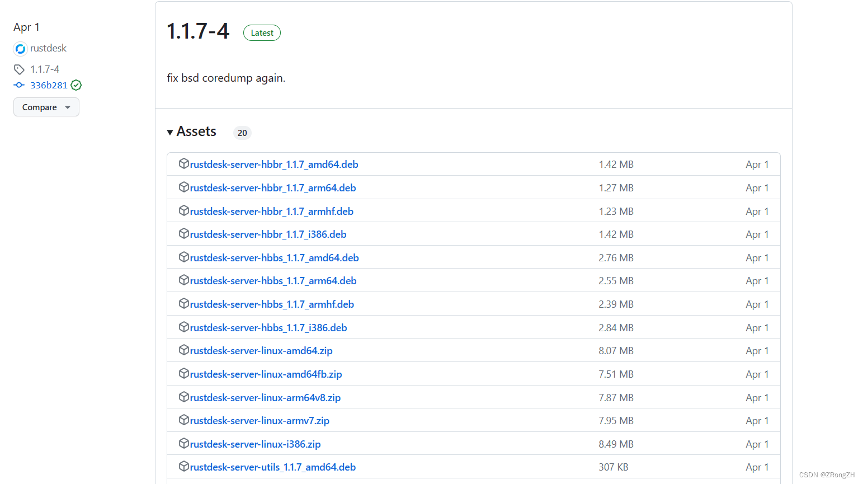The height and width of the screenshot is (484, 863).
Task: Download rustdesk-server-hbbs_1.1.7_i386.deb
Action: pos(268,328)
